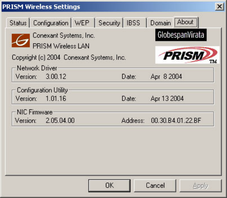The height and width of the screenshot is (198, 227).
Task: Click the copyright Conexant Systems text
Action: click(x=69, y=57)
